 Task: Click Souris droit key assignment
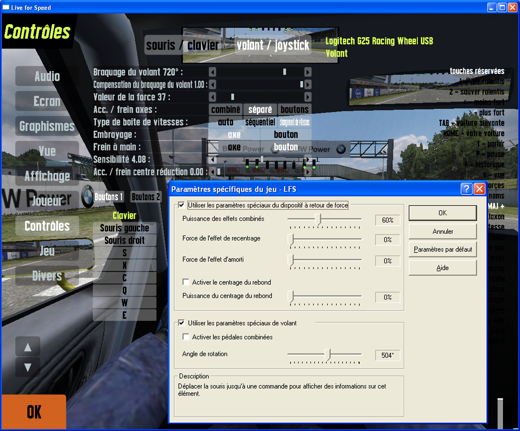click(124, 240)
